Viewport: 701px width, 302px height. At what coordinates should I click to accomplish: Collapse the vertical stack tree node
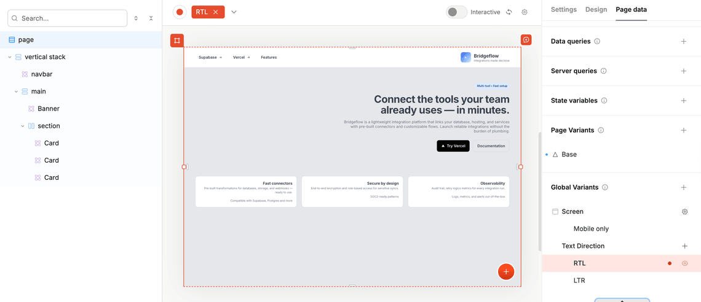pyautogui.click(x=10, y=57)
